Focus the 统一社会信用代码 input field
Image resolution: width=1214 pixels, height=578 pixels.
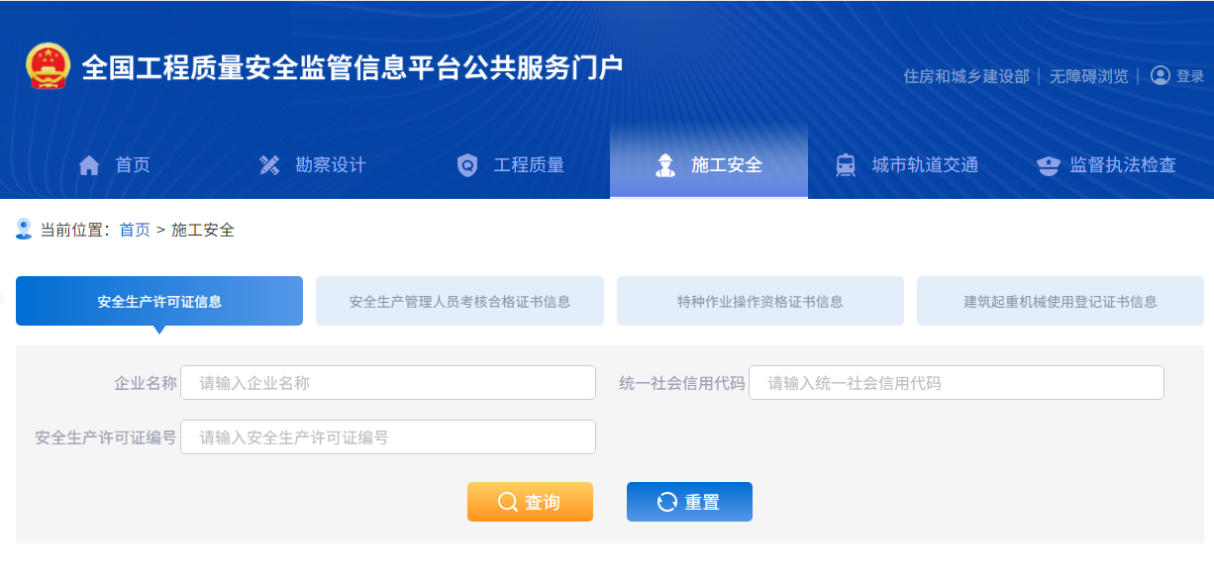pos(957,383)
